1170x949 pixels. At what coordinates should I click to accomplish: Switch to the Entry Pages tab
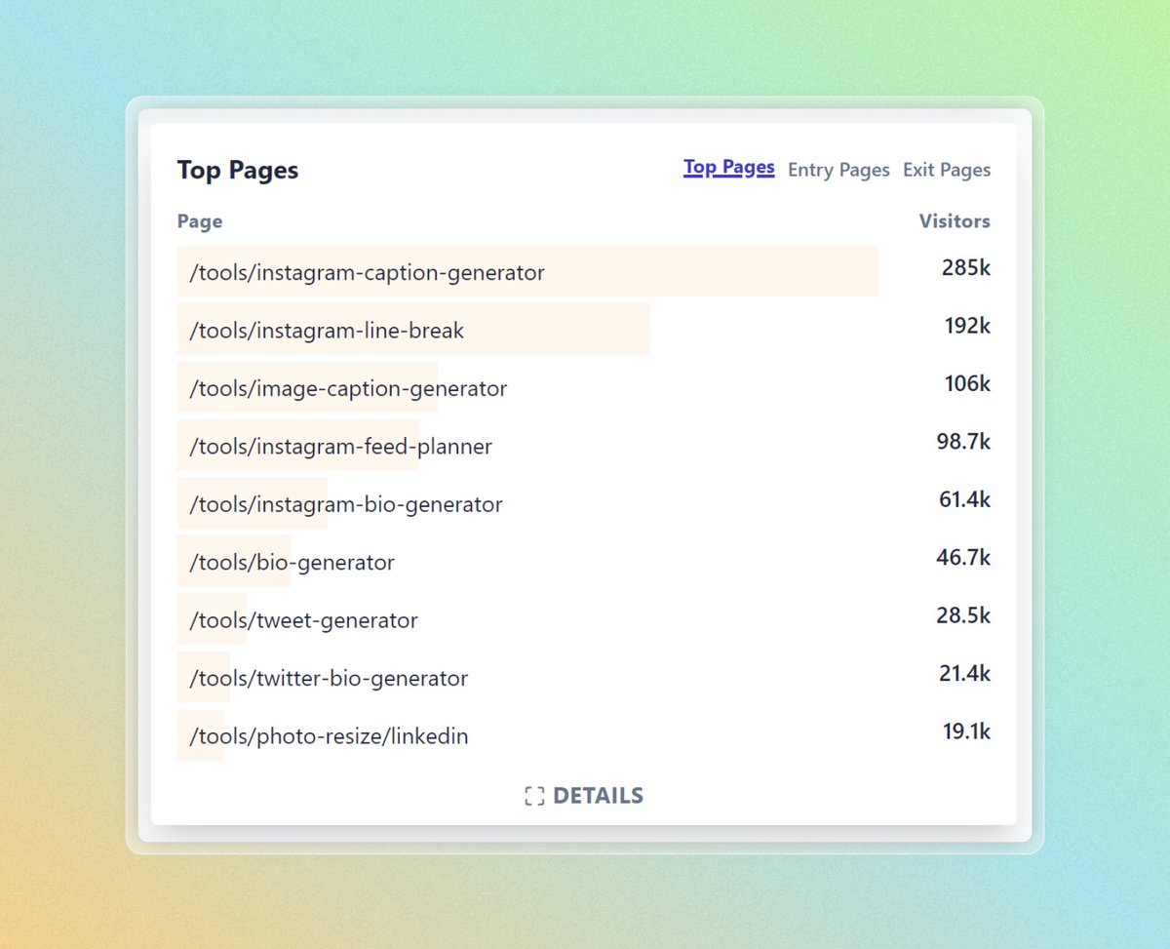[838, 170]
